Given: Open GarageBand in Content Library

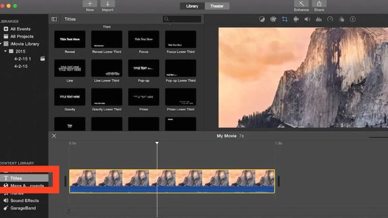Looking at the screenshot, I should click(24, 208).
